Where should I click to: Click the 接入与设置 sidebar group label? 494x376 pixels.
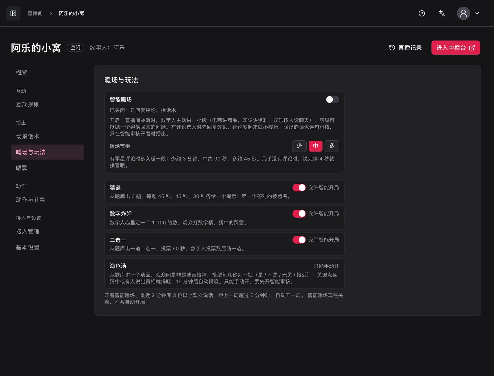click(x=28, y=218)
